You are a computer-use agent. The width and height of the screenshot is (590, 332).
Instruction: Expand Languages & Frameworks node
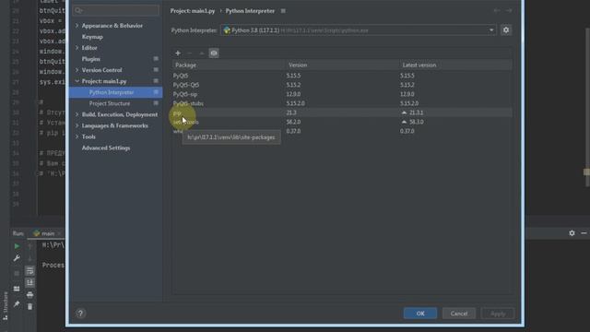(77, 125)
